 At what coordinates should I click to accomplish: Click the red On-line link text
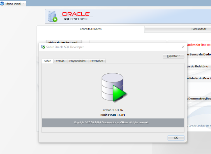pos(199,45)
